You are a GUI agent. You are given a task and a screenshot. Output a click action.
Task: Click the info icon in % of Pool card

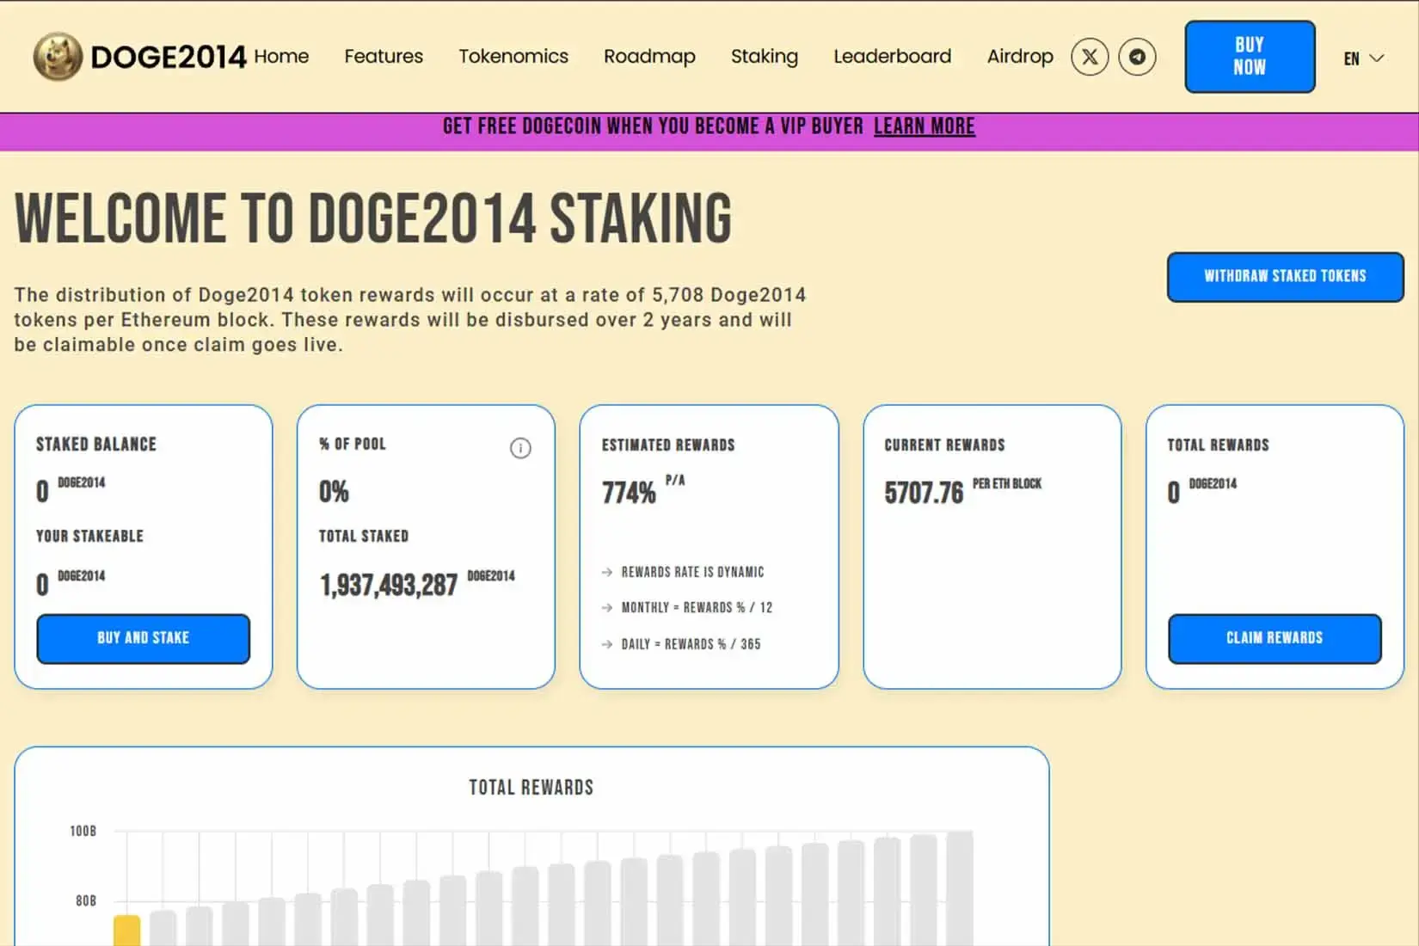[x=520, y=448]
